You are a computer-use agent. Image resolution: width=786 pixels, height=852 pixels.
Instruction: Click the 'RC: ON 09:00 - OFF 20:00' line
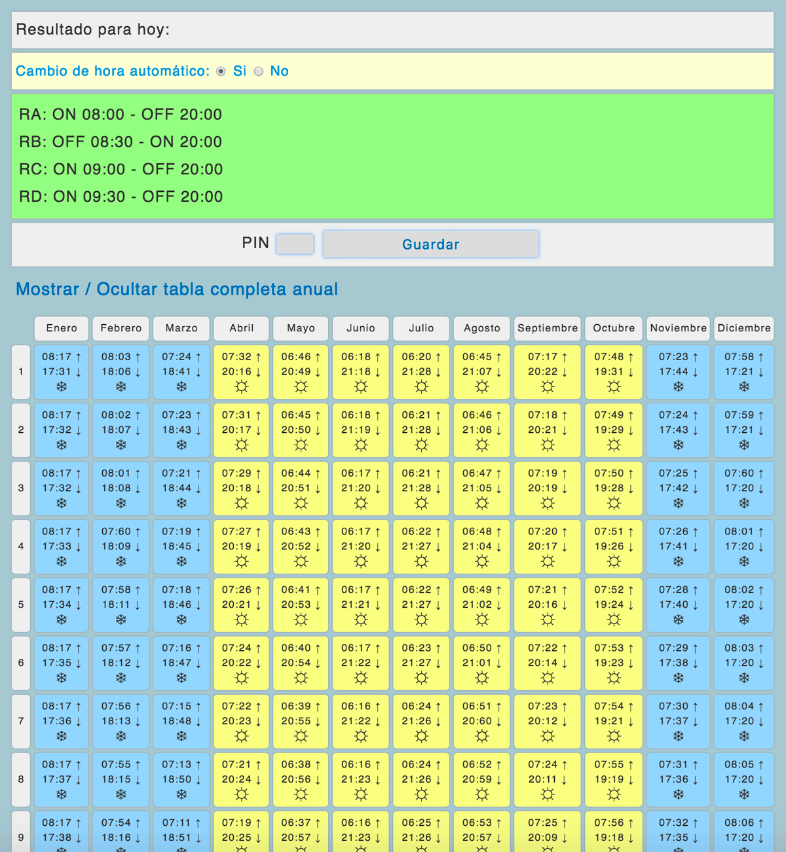pyautogui.click(x=121, y=170)
